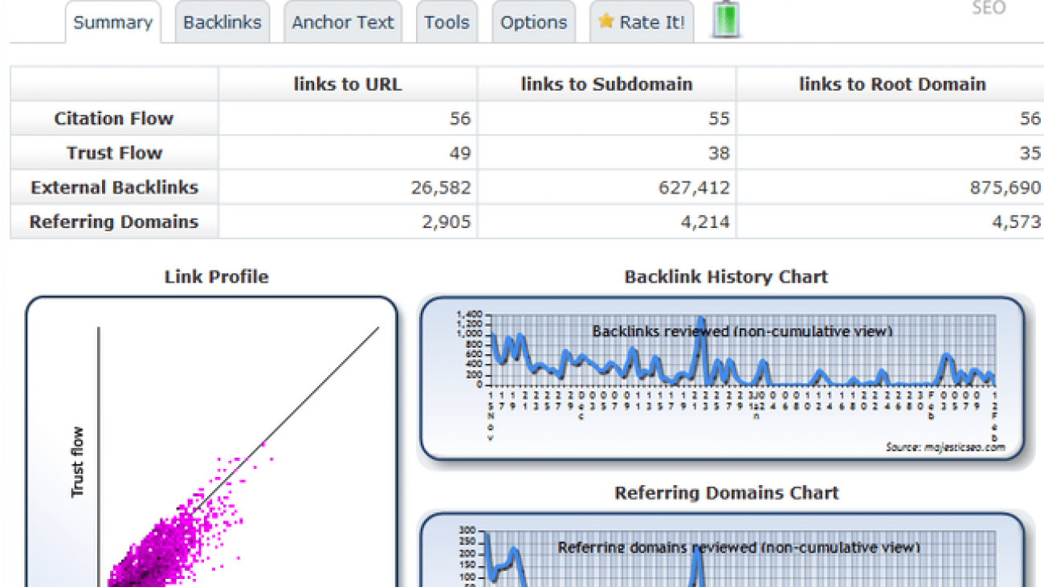This screenshot has height=587, width=1044.
Task: Click the links to URL column header
Action: click(346, 84)
